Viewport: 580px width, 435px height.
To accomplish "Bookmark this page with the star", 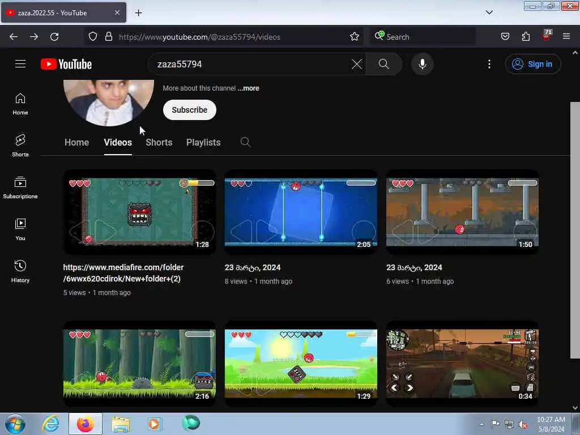I will pyautogui.click(x=355, y=37).
